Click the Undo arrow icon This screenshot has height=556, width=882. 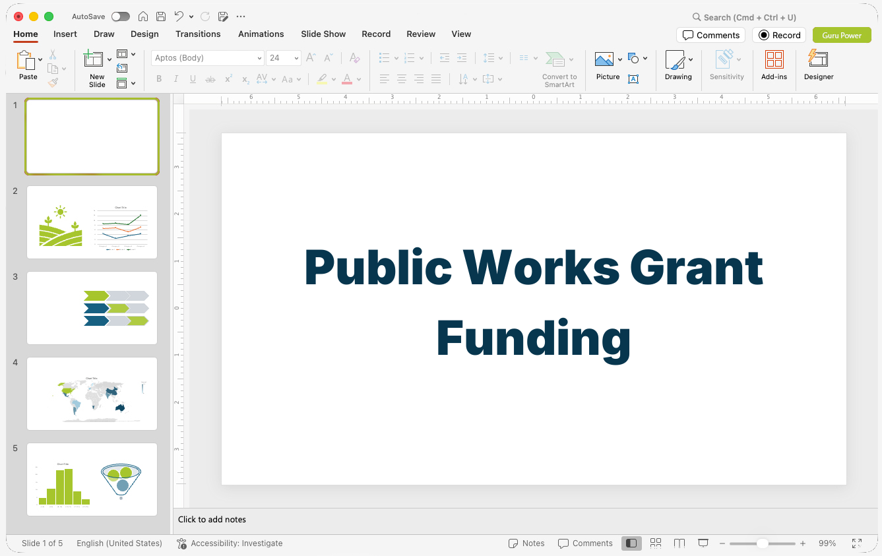179,16
